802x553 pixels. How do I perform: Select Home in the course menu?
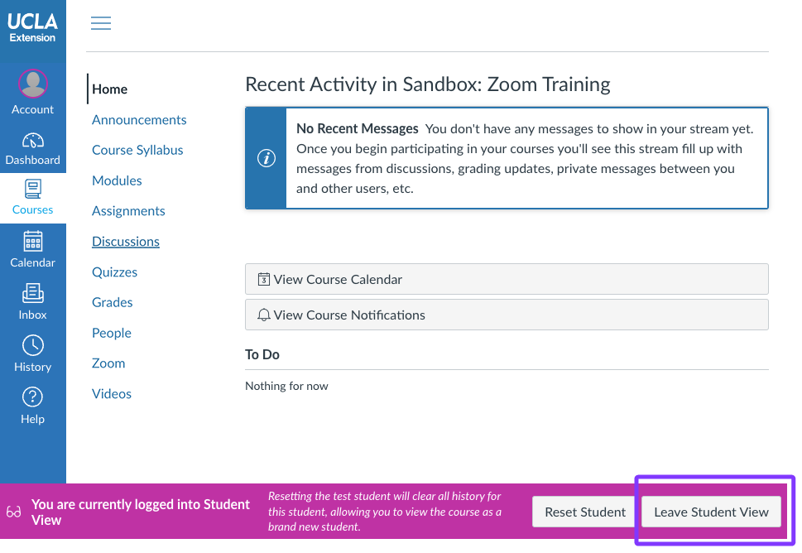click(109, 89)
